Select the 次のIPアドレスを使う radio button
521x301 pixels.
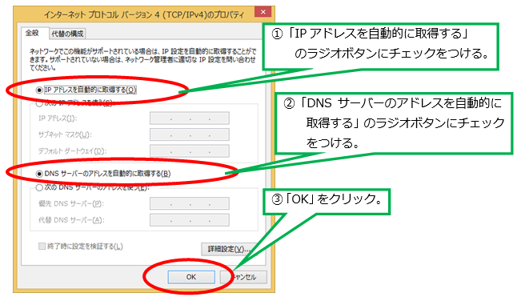pyautogui.click(x=39, y=103)
